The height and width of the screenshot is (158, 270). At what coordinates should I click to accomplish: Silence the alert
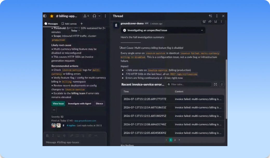(99, 104)
